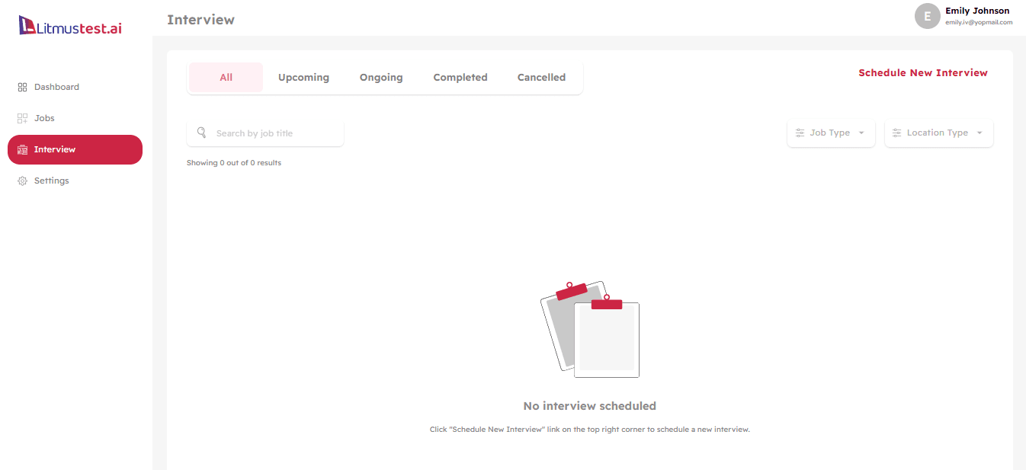Expand the Location Type dropdown arrow
This screenshot has width=1026, height=470.
[x=980, y=133]
